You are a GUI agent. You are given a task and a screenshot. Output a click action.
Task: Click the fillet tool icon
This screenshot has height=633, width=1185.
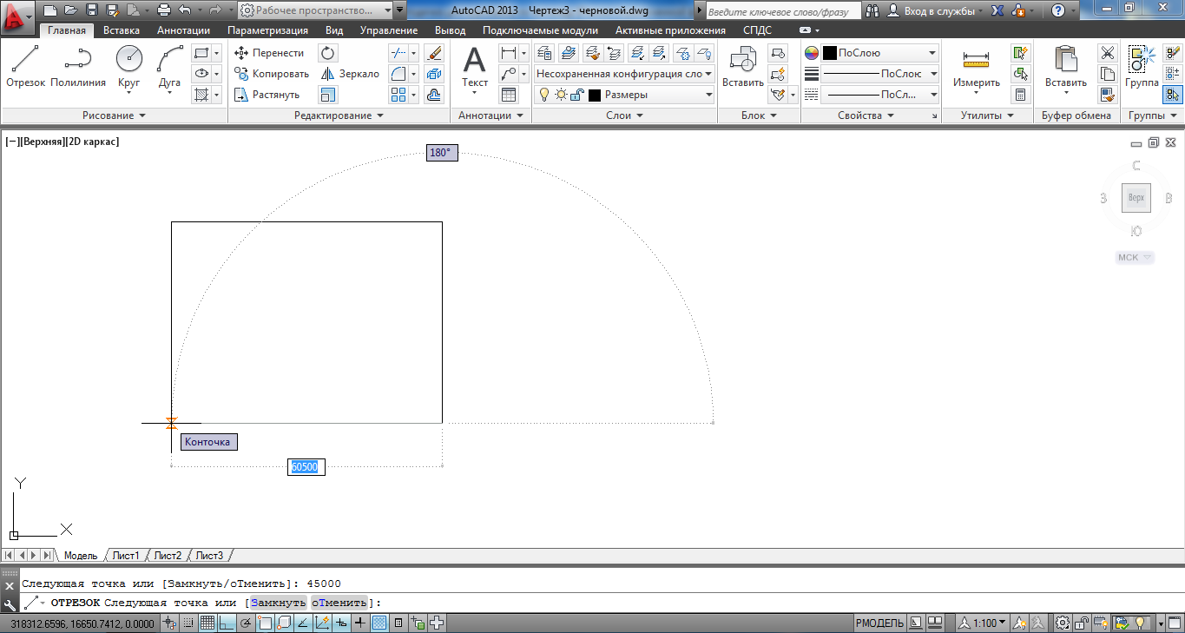click(398, 74)
